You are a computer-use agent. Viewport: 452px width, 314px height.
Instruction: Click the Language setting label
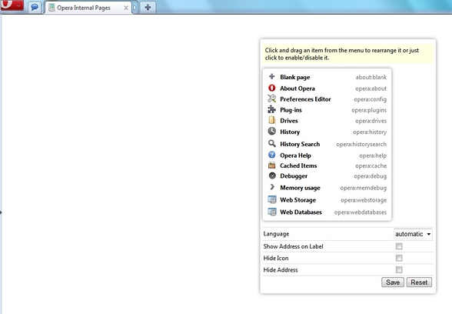click(x=276, y=234)
